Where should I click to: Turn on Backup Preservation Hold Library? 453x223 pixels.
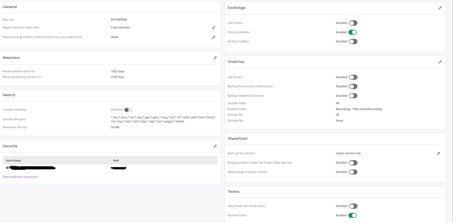353,86
